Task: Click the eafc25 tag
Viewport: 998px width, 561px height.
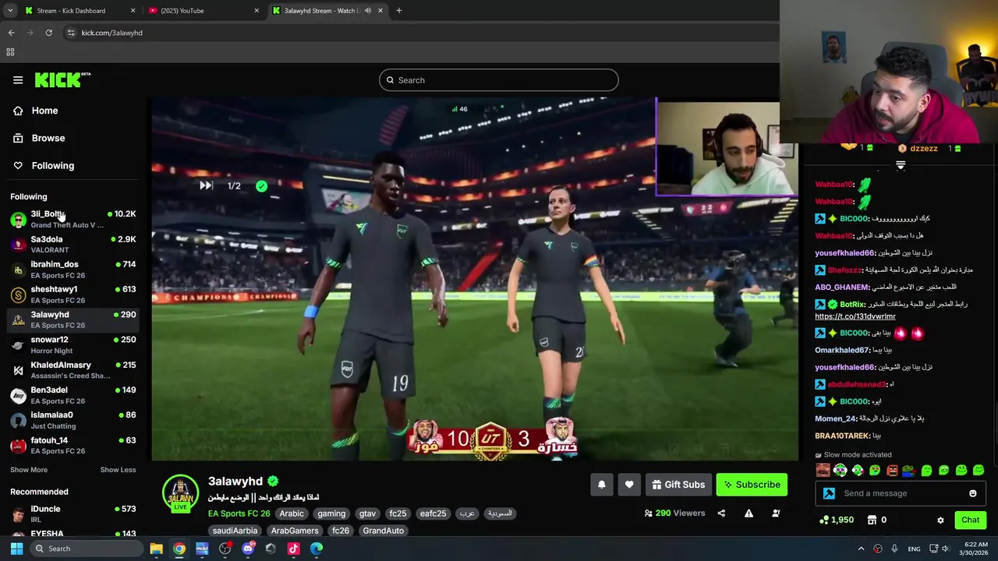Action: 433,513
